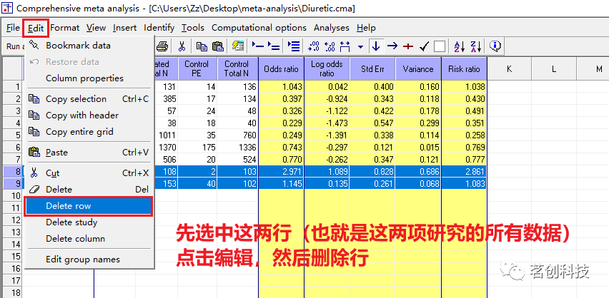
Task: Open the Identify menu
Action: pyautogui.click(x=159, y=28)
